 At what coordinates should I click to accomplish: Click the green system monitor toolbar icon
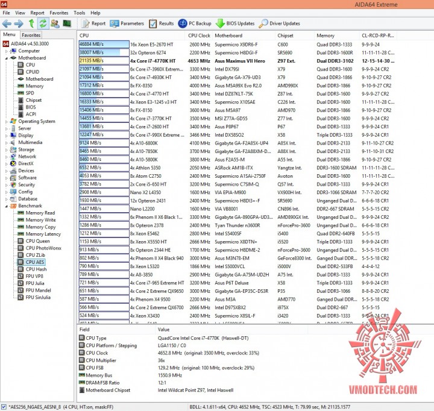click(x=67, y=24)
